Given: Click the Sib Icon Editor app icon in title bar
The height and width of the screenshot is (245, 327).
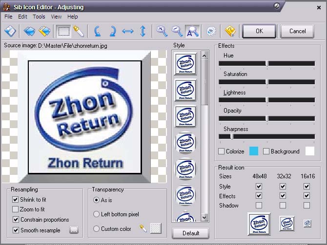Looking at the screenshot, I should pos(7,7).
